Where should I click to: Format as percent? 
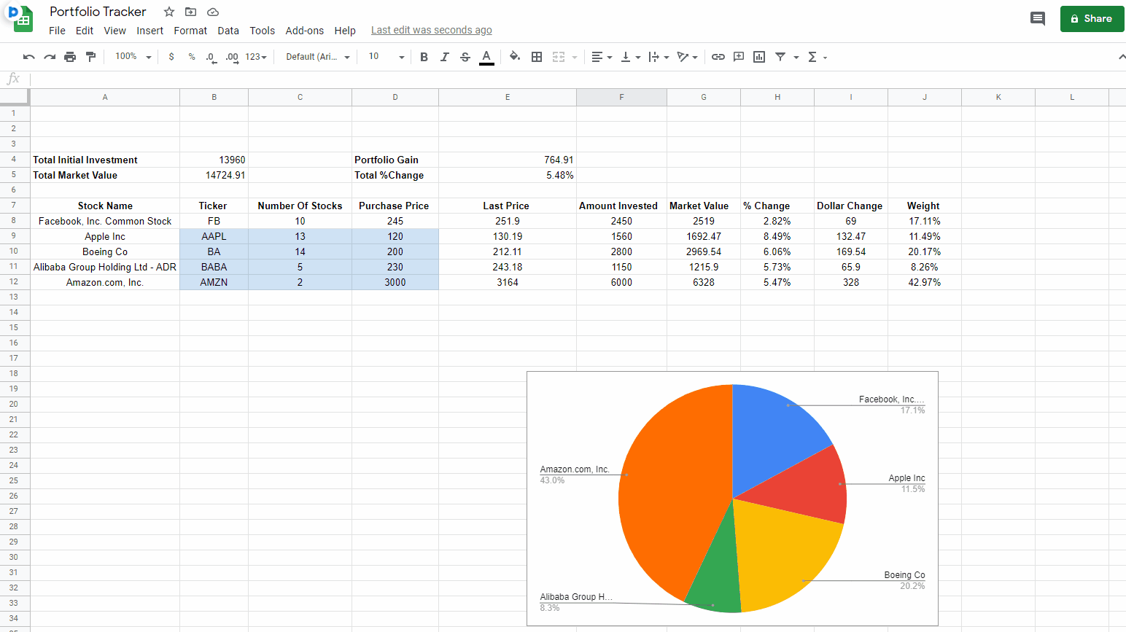point(192,57)
